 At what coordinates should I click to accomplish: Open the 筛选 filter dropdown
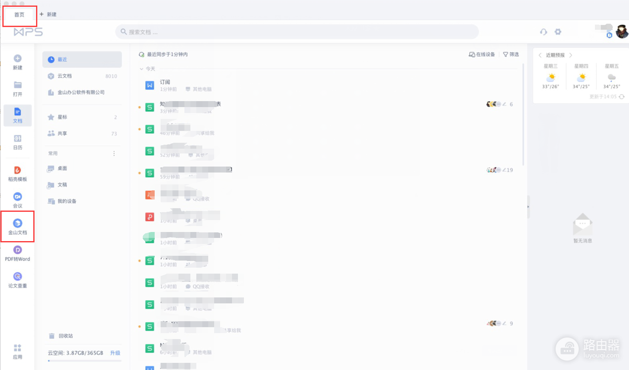[511, 55]
